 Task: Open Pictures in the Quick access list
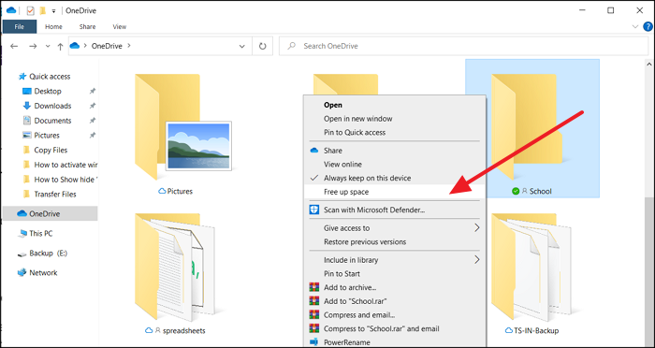click(x=47, y=136)
